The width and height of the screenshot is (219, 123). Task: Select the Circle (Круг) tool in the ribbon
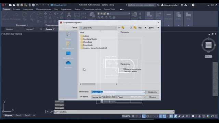click(x=25, y=16)
